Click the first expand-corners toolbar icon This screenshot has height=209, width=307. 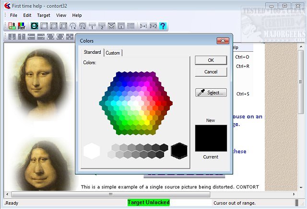tap(50, 36)
